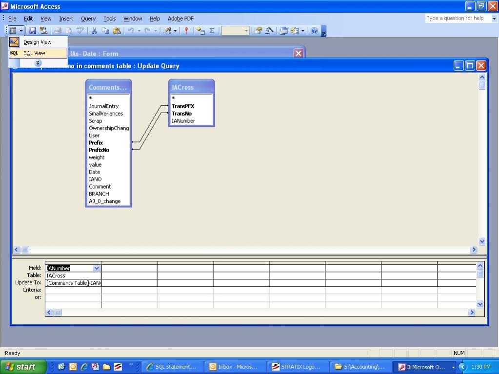This screenshot has width=499, height=374.
Task: Open the File menu
Action: [x=12, y=19]
